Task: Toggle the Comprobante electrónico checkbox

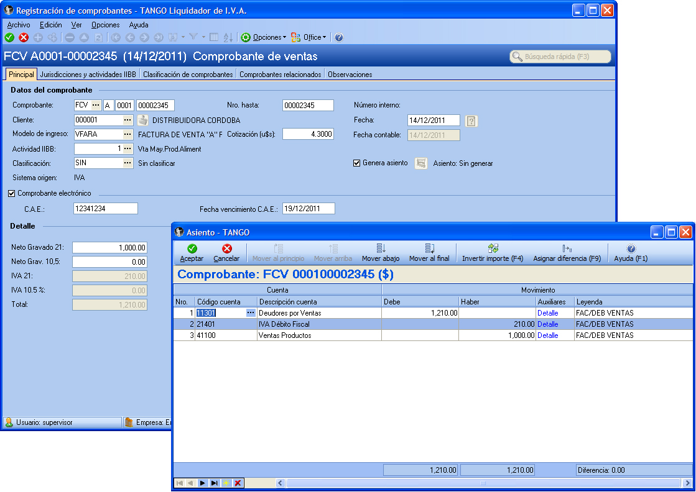Action: coord(12,194)
